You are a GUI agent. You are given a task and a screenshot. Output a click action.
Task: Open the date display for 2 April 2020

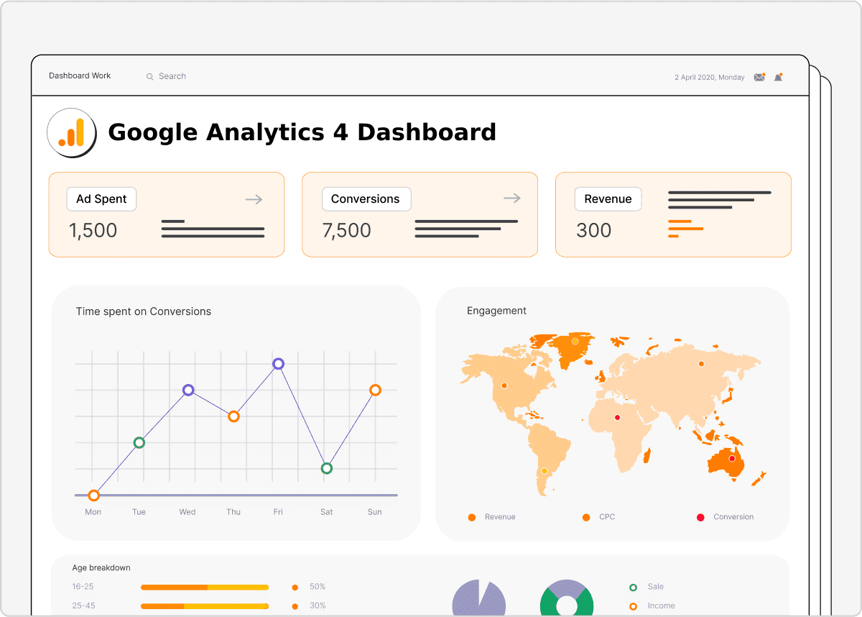(x=709, y=77)
